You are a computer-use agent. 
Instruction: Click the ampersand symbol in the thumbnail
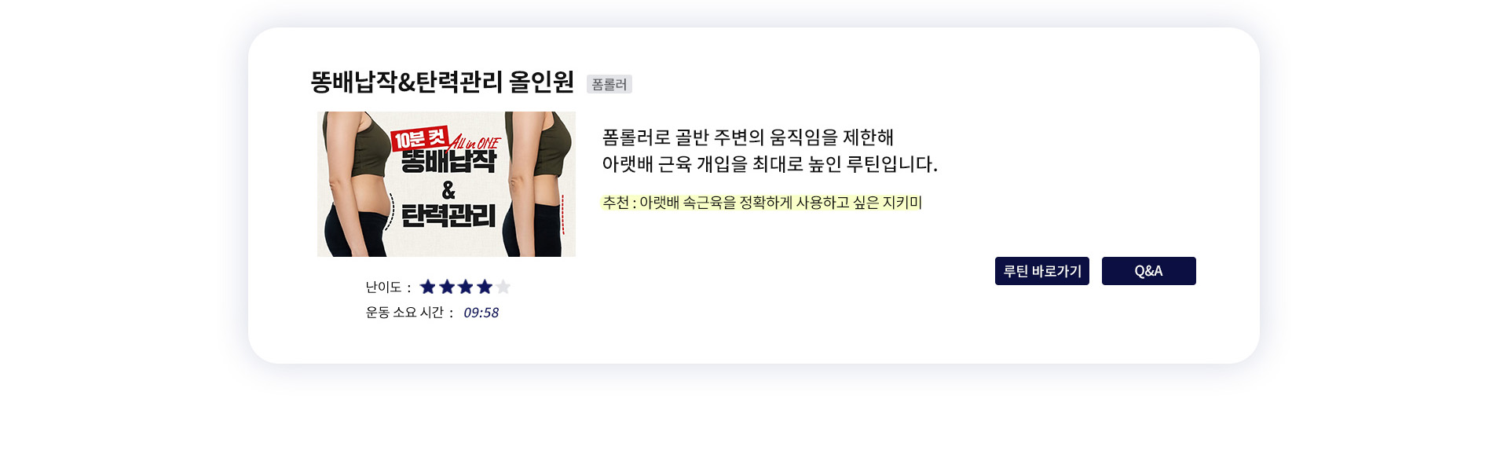[x=448, y=190]
